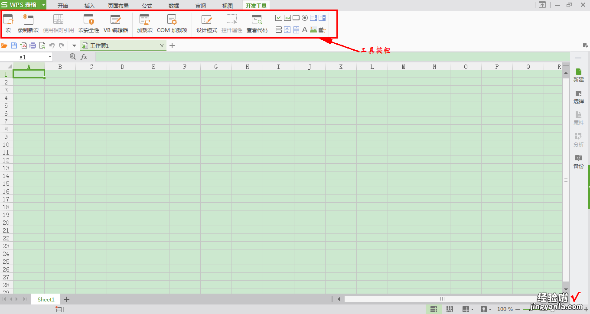Insert a toggle button control
This screenshot has height=314, width=590.
(279, 30)
